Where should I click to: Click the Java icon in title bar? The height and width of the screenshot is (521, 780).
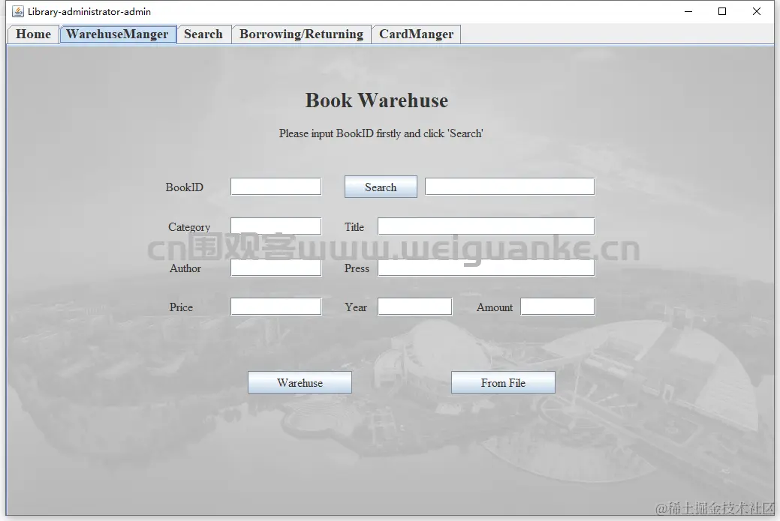[18, 11]
